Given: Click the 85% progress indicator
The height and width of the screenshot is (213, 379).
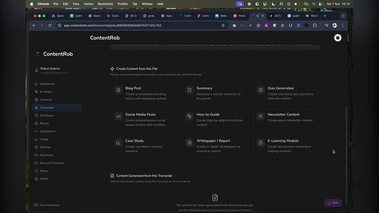Looking at the screenshot, I should [x=333, y=203].
